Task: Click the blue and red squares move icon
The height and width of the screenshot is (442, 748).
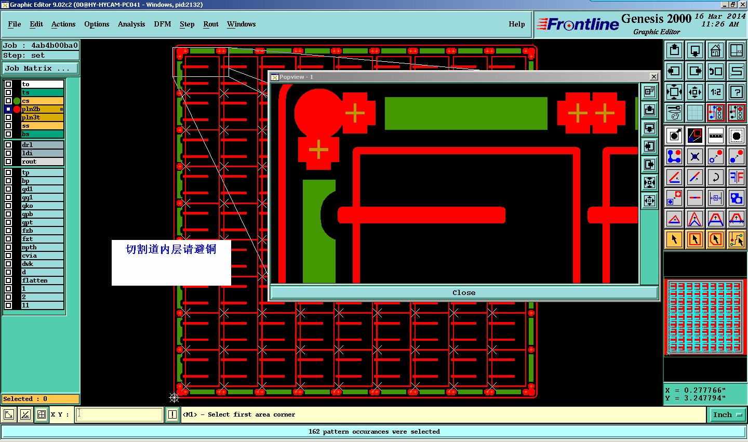Action: [x=674, y=198]
